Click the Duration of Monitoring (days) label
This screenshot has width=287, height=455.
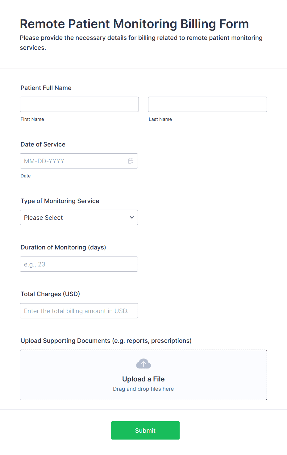[x=63, y=247]
